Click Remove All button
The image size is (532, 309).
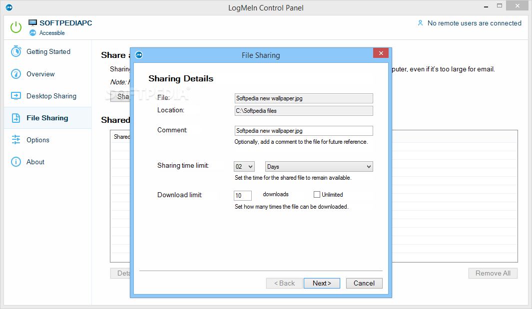[x=493, y=274]
